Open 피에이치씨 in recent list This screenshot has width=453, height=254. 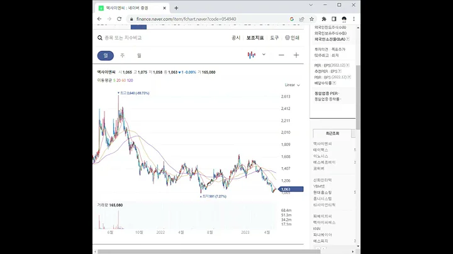[x=322, y=216]
